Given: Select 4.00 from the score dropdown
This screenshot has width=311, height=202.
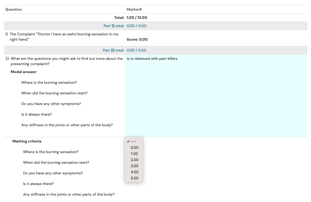Looking at the screenshot, I should tap(134, 172).
